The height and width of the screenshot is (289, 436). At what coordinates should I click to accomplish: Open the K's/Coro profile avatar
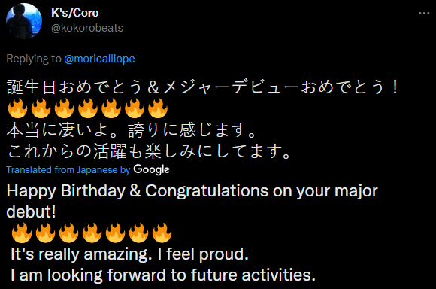click(x=24, y=21)
